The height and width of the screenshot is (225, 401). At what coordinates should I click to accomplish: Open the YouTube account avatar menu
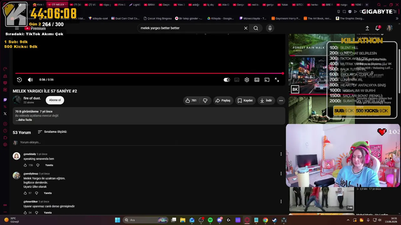point(389,28)
